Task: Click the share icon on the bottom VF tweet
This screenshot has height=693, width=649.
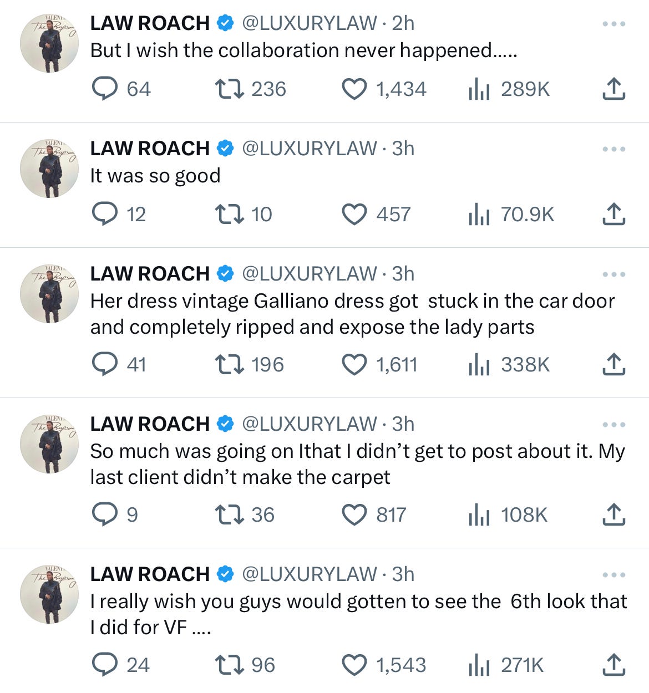Action: (x=613, y=665)
